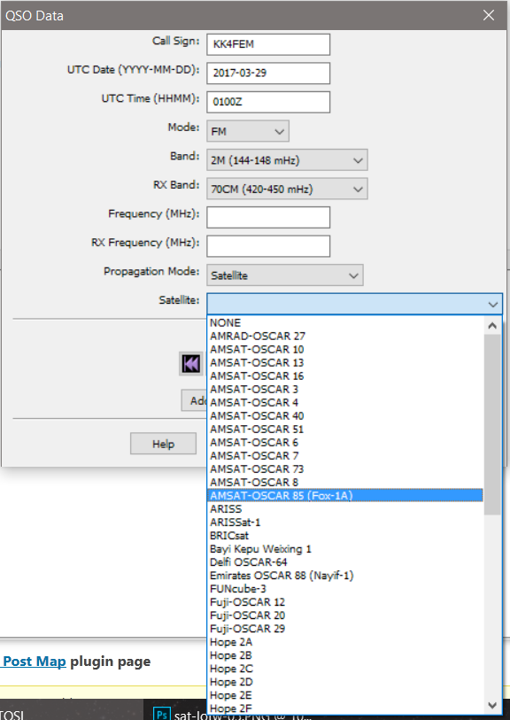Click the Frequency (MHz) input field
The image size is (510, 720).
pos(268,217)
